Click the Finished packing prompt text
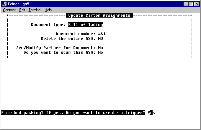The height and width of the screenshot is (130, 201). (x=73, y=113)
